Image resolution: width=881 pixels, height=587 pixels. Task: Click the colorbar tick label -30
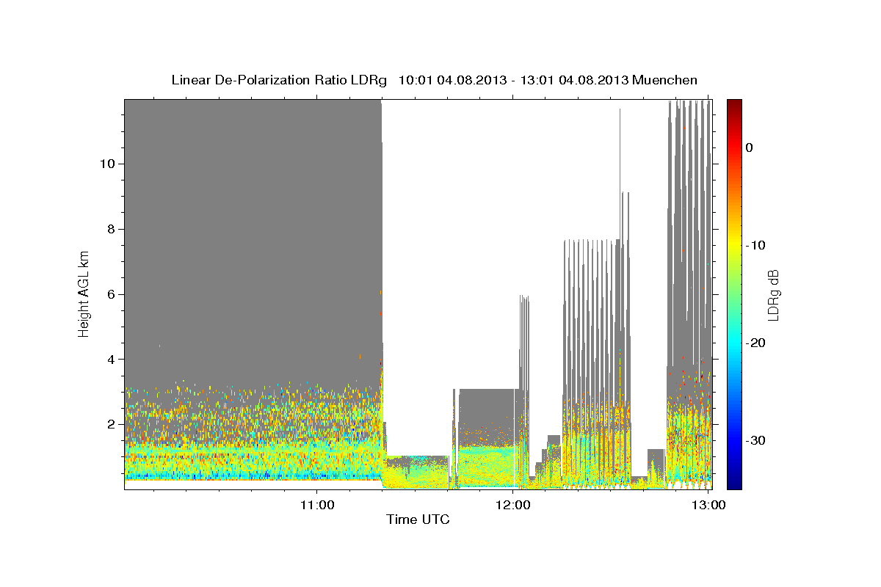tap(756, 440)
